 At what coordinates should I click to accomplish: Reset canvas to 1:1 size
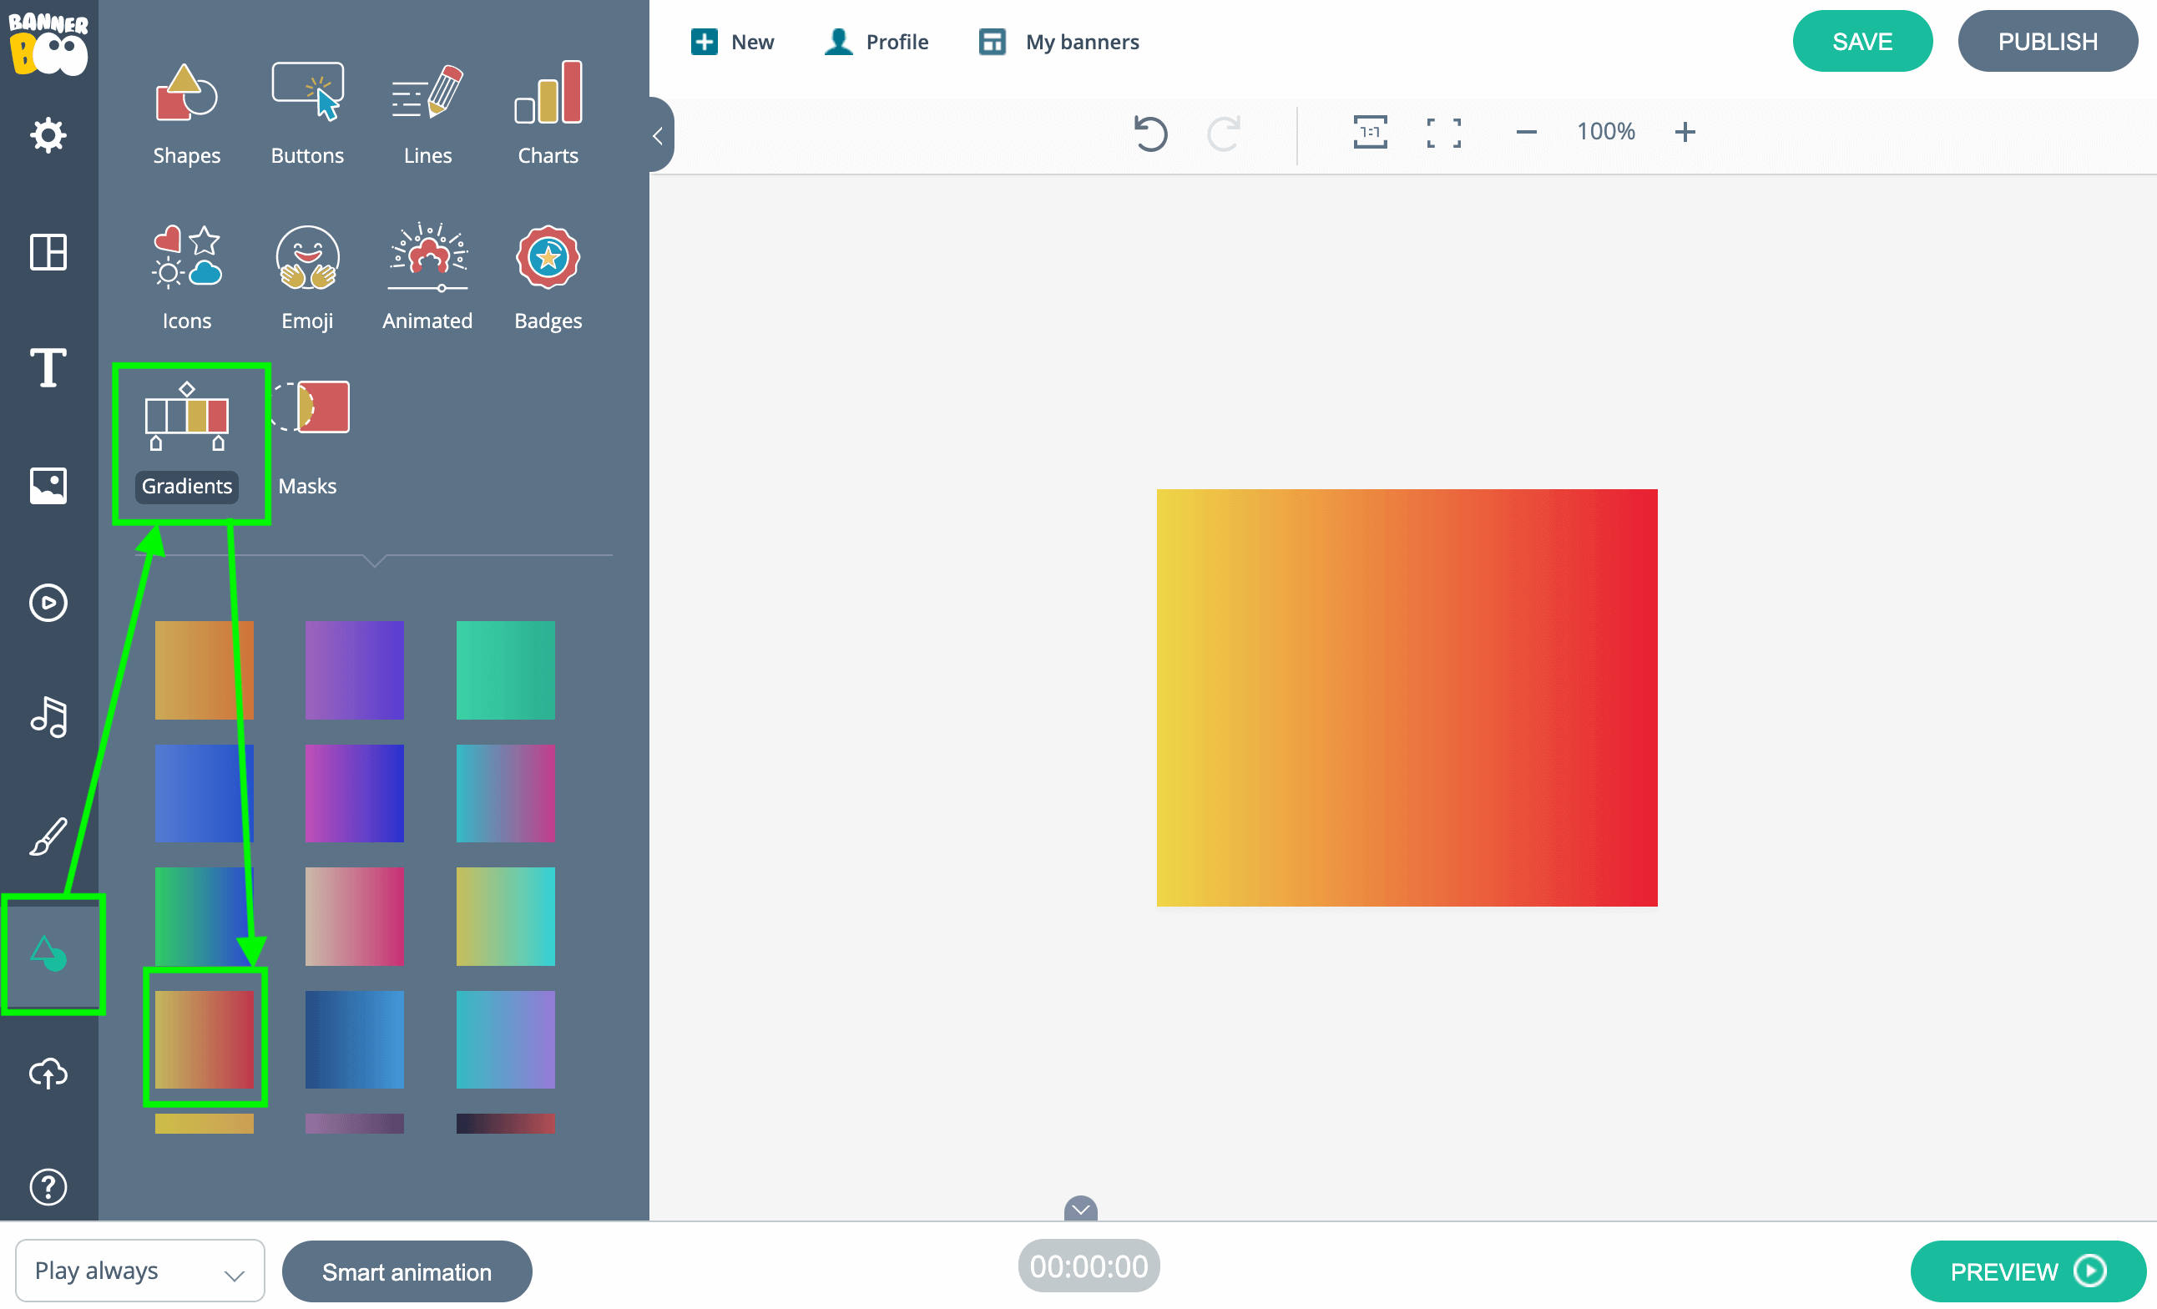1370,132
